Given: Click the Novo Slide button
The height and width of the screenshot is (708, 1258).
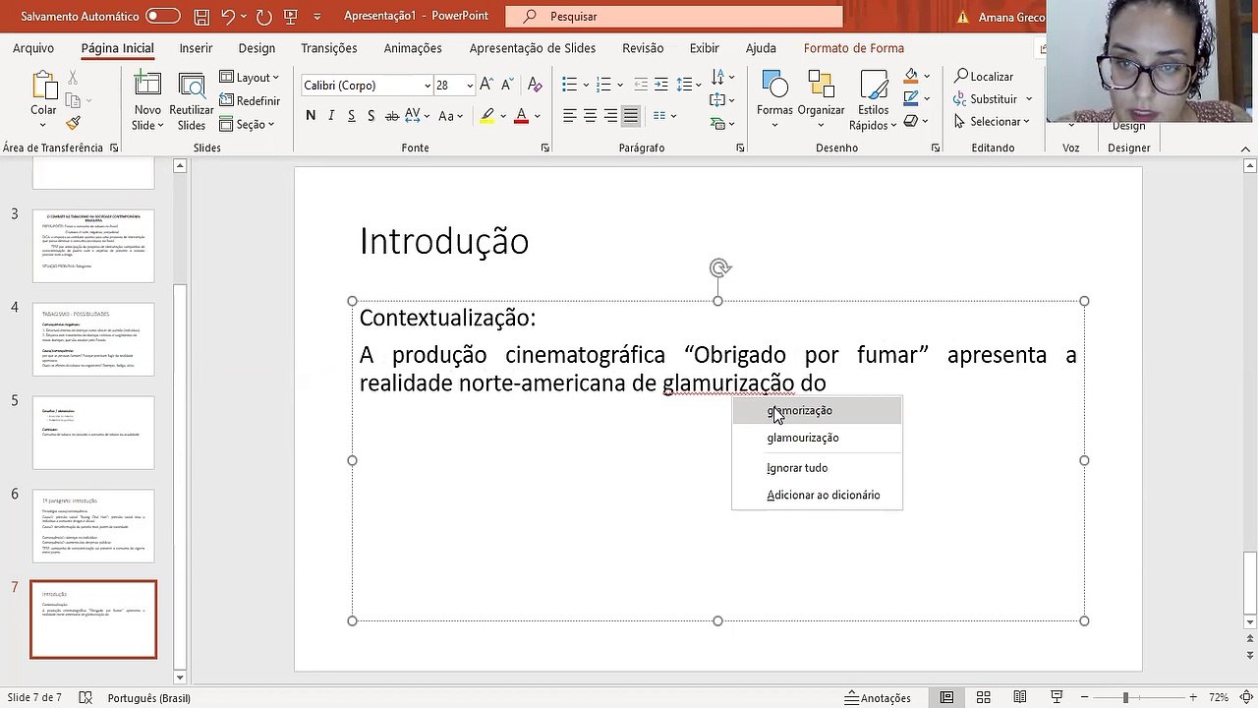Looking at the screenshot, I should coord(147,100).
